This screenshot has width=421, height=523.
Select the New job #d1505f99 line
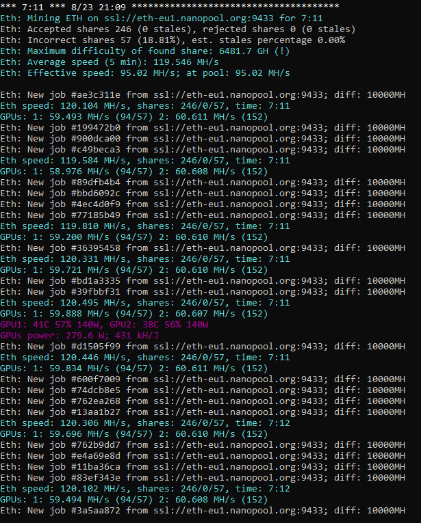click(203, 347)
